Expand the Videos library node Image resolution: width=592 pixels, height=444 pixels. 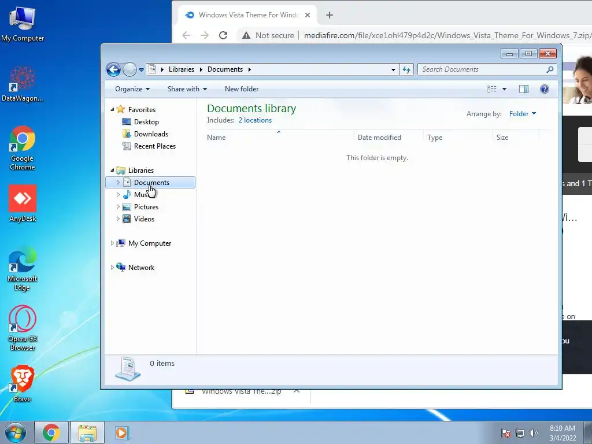coord(118,219)
